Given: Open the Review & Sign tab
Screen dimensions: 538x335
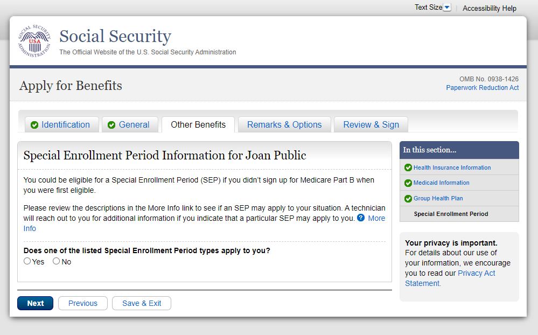Looking at the screenshot, I should coord(371,125).
